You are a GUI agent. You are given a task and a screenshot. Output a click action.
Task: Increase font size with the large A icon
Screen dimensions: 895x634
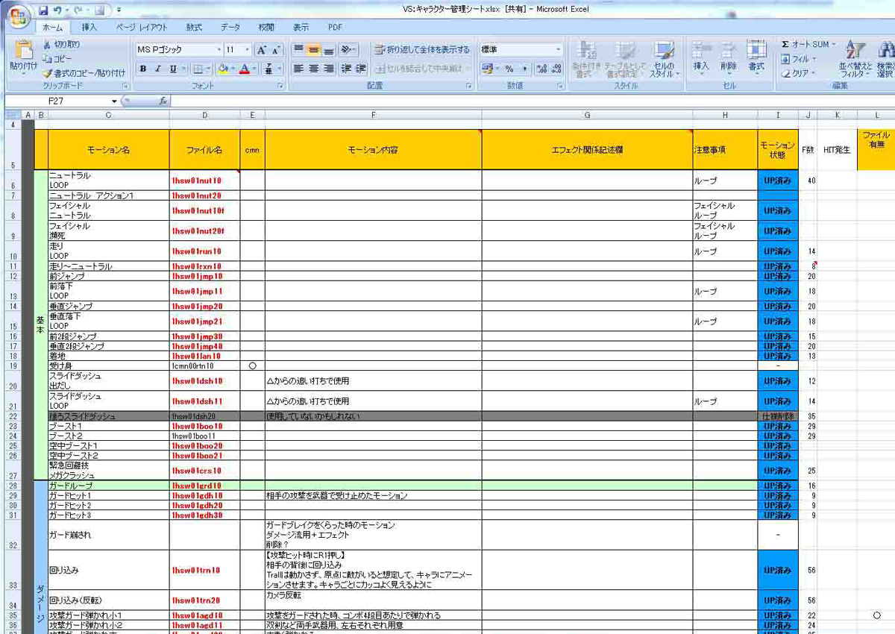tap(261, 50)
